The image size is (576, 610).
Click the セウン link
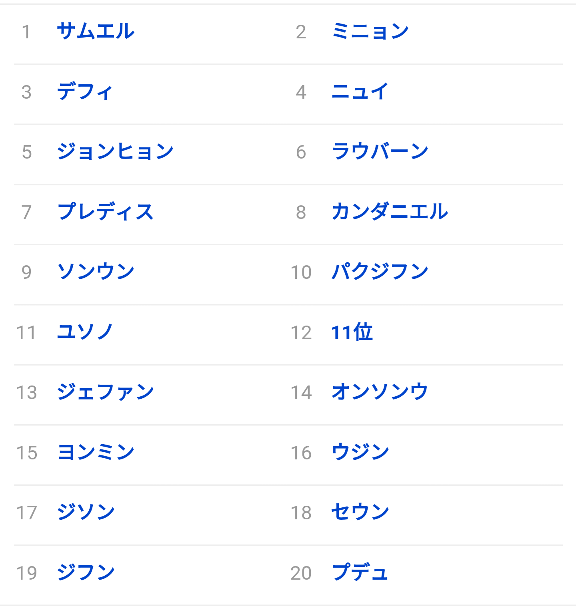click(360, 513)
